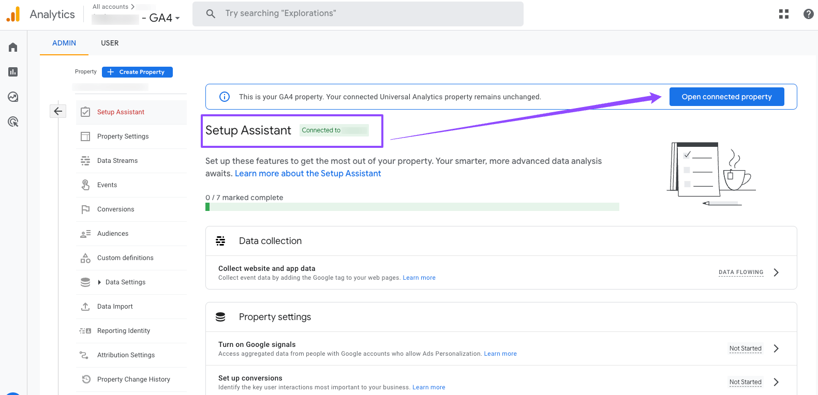Click the Data Settings database icon

[85, 282]
